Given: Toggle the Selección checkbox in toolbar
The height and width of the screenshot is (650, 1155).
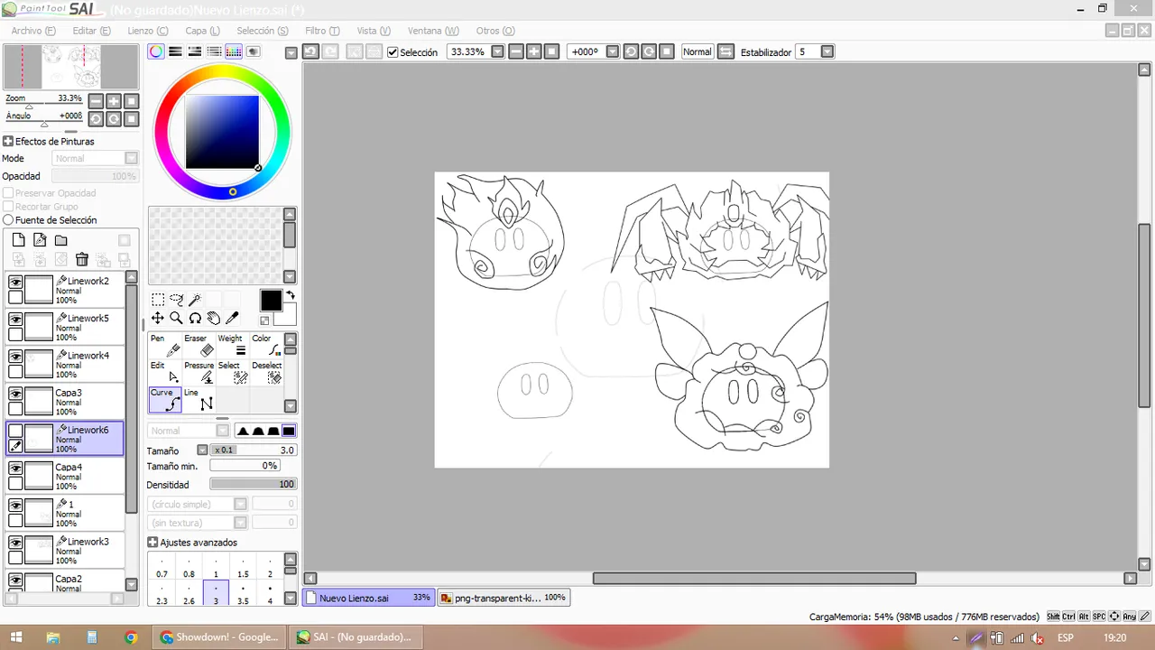Looking at the screenshot, I should (393, 52).
